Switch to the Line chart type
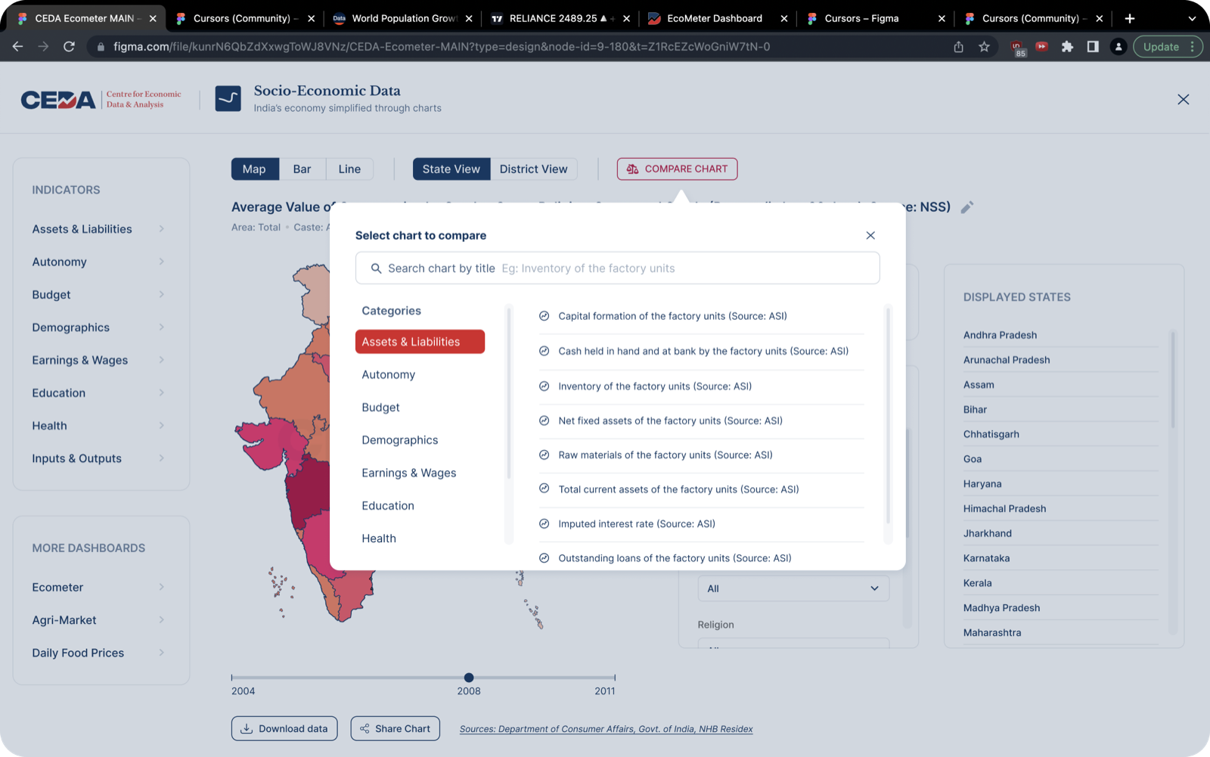Screen dimensions: 1210x757 (x=349, y=169)
